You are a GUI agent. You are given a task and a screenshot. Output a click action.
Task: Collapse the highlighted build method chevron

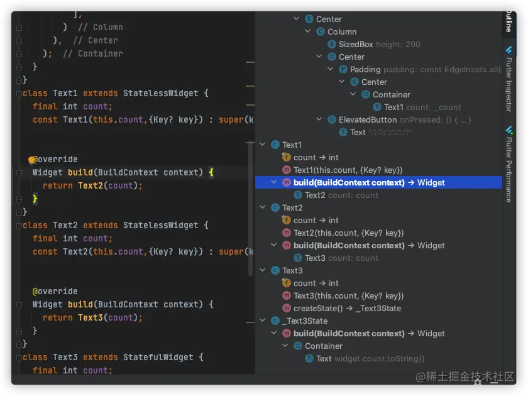(274, 182)
